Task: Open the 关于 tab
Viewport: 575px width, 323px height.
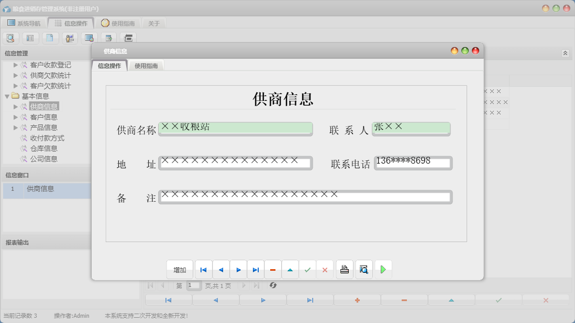Action: coord(154,23)
